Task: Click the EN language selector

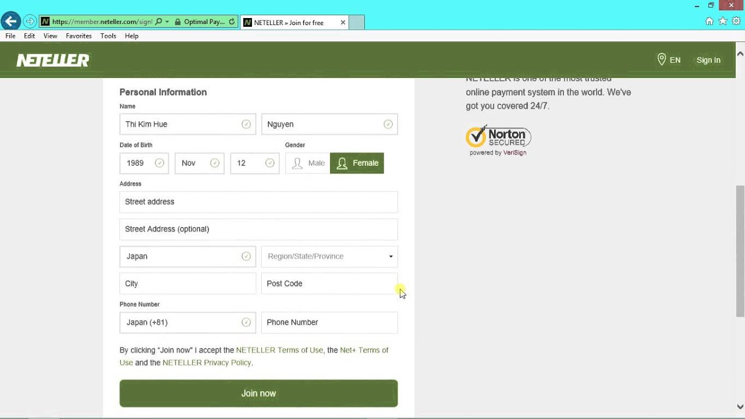Action: 675,60
